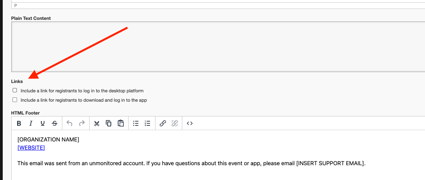Copy selection with the copy icon
This screenshot has width=425, height=180.
coord(109,124)
